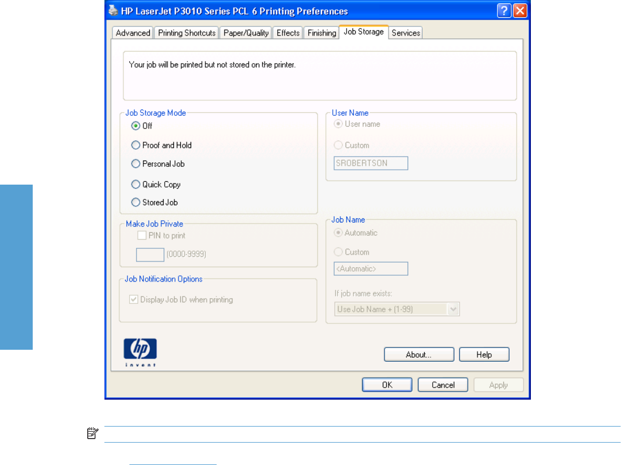Click the Cancel button
621x465 pixels.
443,385
